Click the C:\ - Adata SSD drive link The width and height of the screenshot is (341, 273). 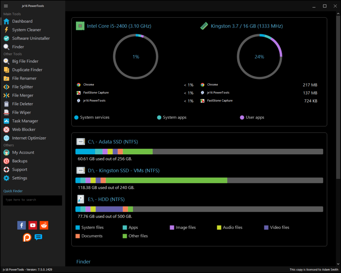point(113,142)
